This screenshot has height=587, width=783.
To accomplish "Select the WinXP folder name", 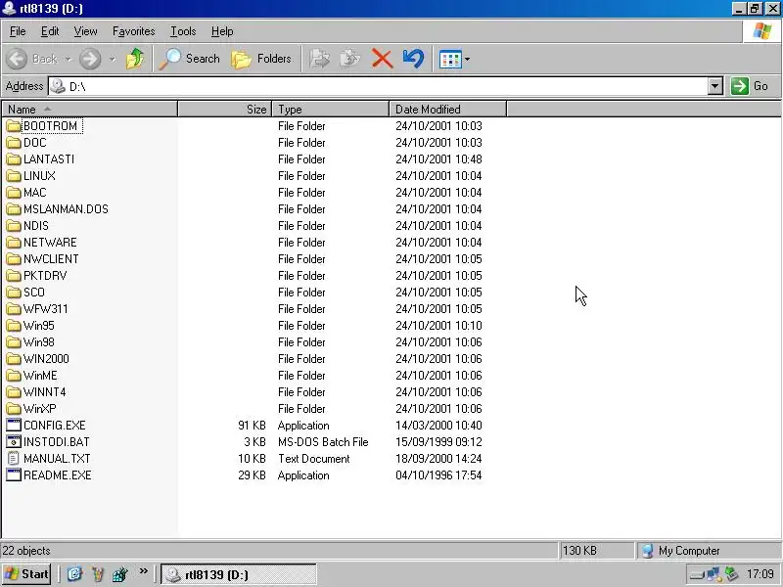I will pos(39,409).
